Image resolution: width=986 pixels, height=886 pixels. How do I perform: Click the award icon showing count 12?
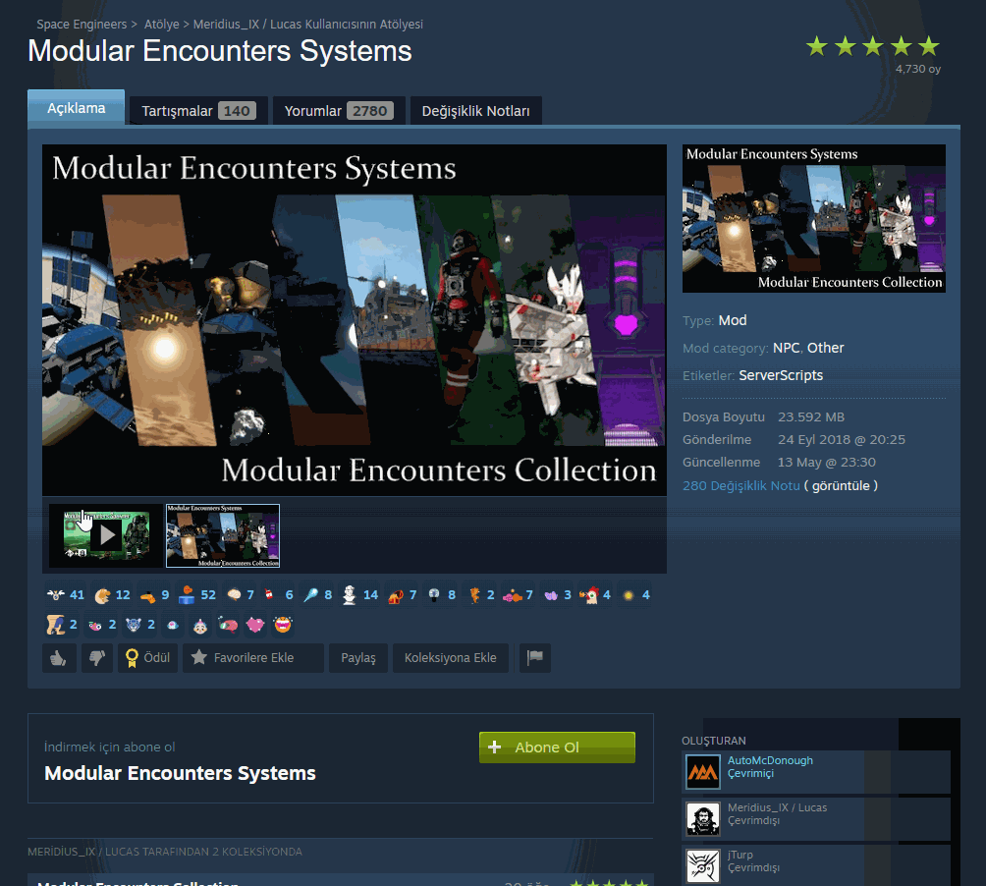112,595
